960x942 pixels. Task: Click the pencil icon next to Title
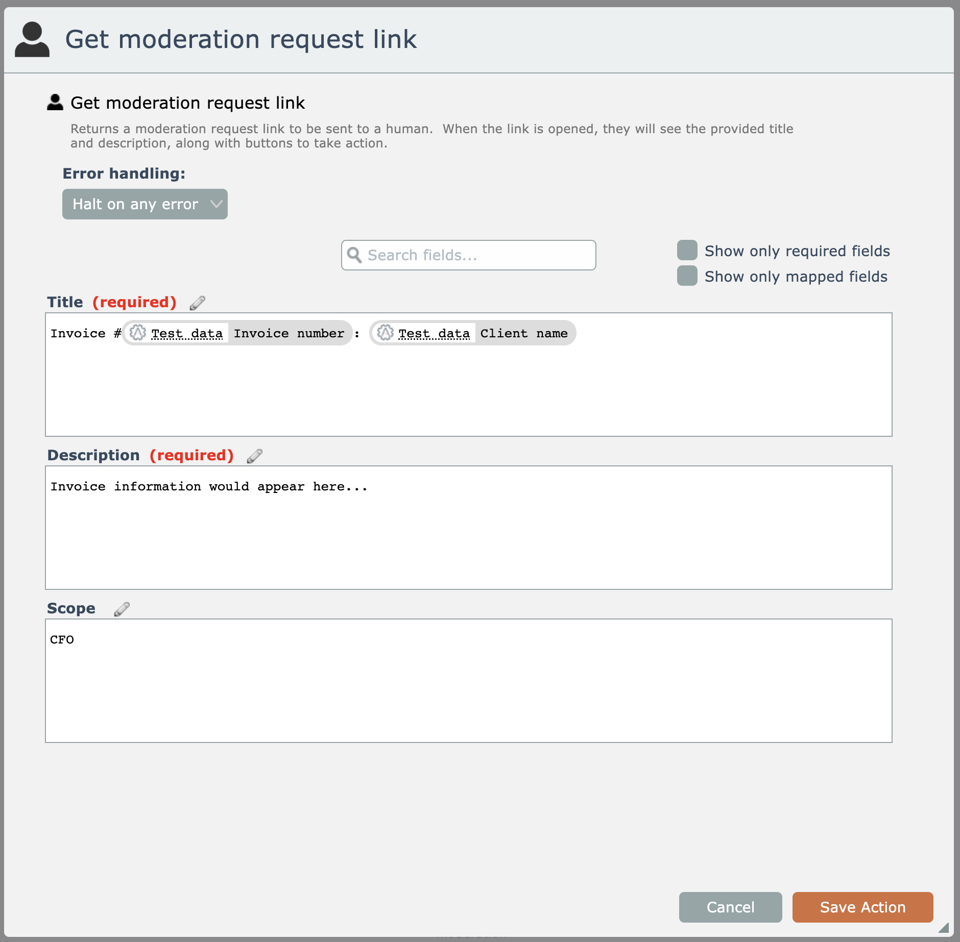(197, 303)
